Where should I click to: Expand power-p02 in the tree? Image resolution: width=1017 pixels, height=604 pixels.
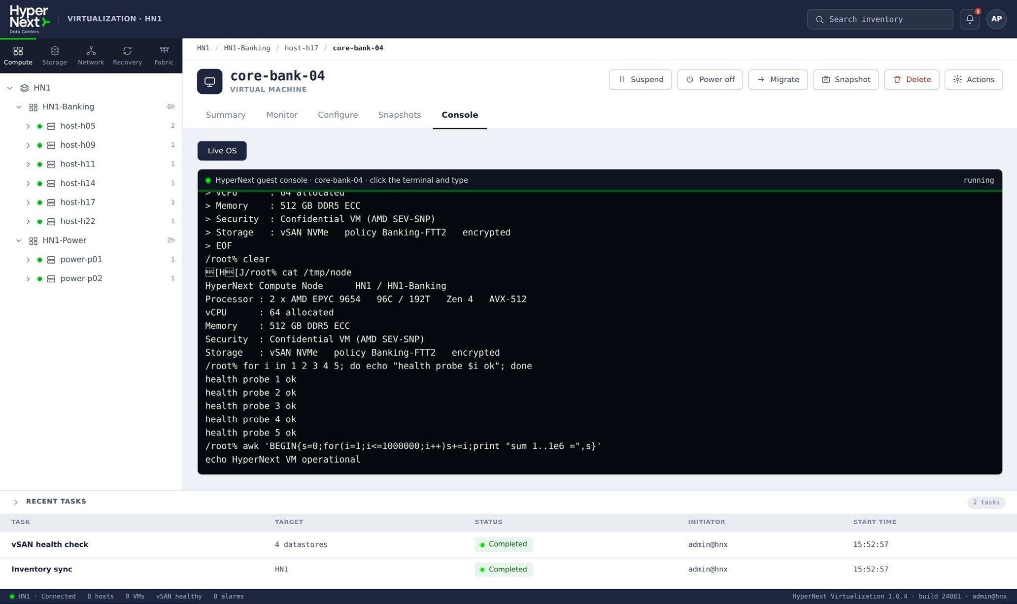coord(28,279)
